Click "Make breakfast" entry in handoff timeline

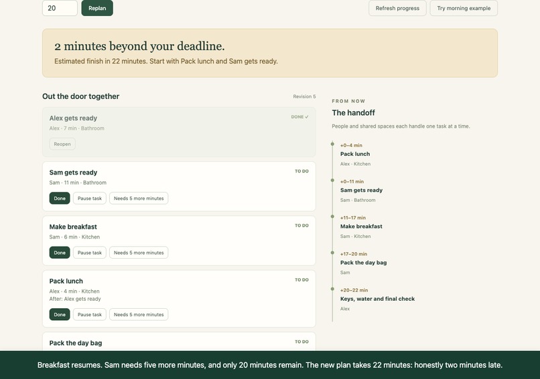tap(361, 227)
